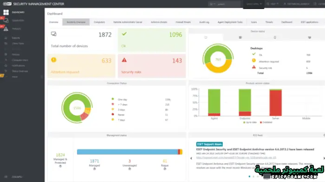The image size is (325, 182).
Task: Click the blue Management status bar
Action: tap(127, 152)
